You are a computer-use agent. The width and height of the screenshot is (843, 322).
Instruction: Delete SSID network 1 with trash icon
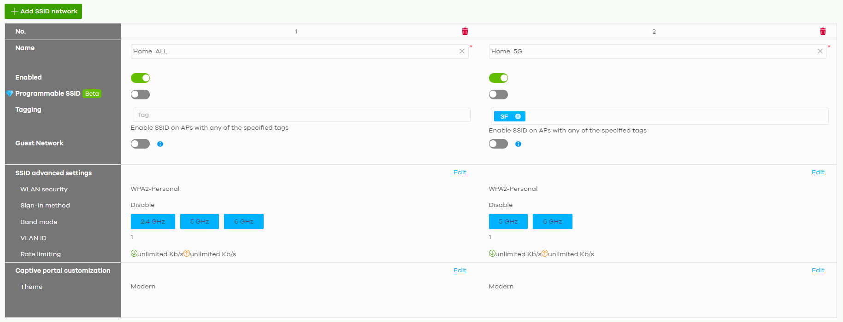point(465,31)
